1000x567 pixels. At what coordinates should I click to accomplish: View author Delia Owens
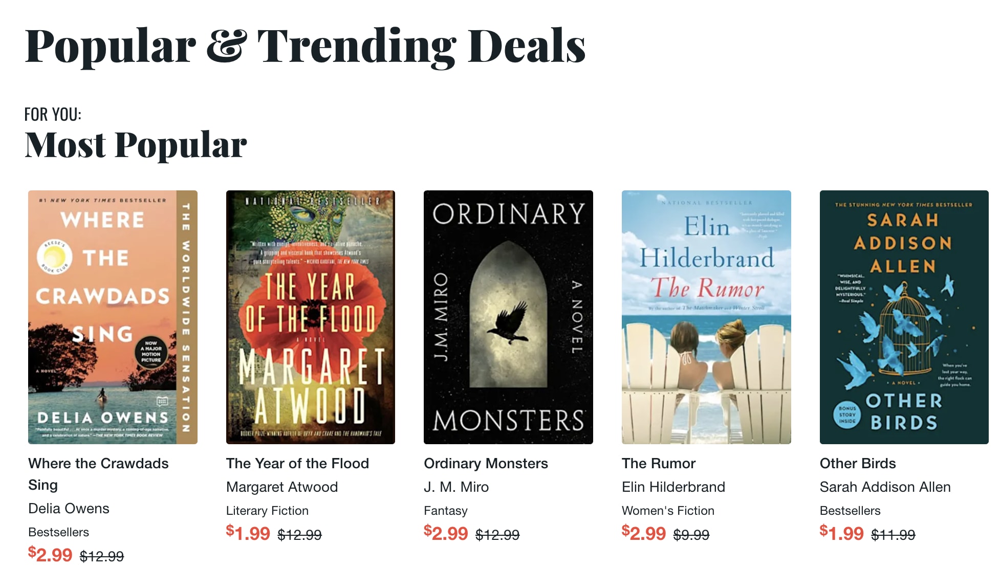click(69, 508)
